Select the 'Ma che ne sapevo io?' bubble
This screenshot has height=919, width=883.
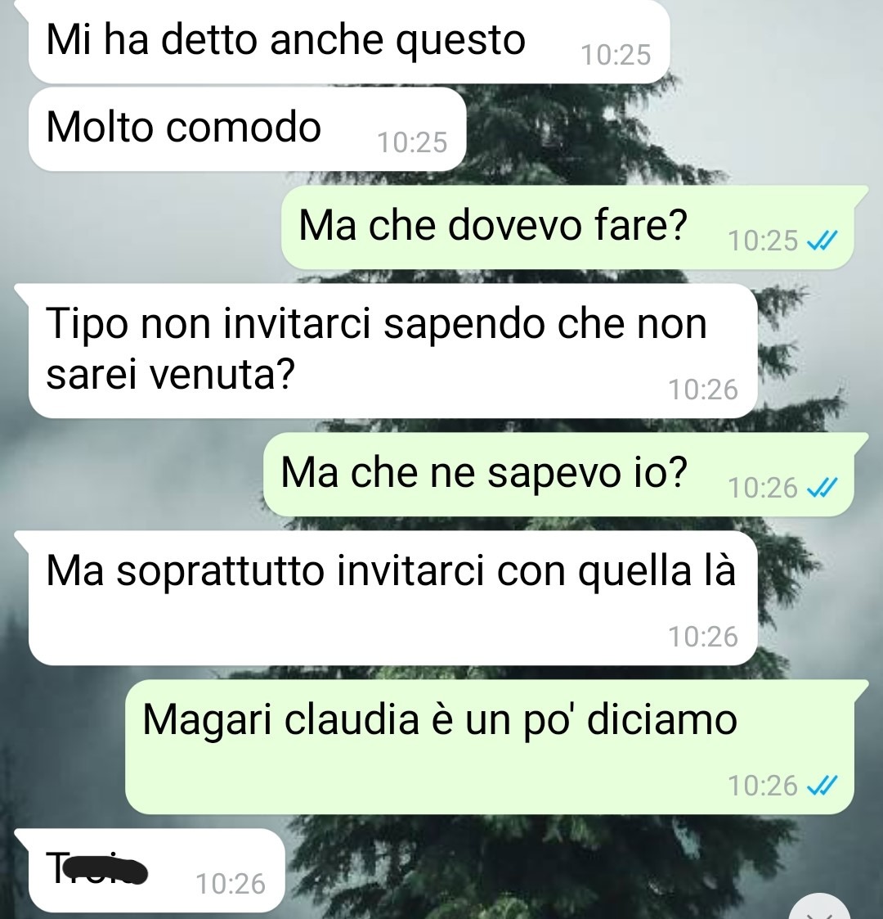558,475
